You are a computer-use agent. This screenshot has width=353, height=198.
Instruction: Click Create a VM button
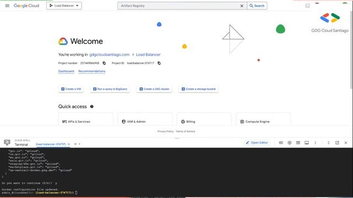coord(71,89)
